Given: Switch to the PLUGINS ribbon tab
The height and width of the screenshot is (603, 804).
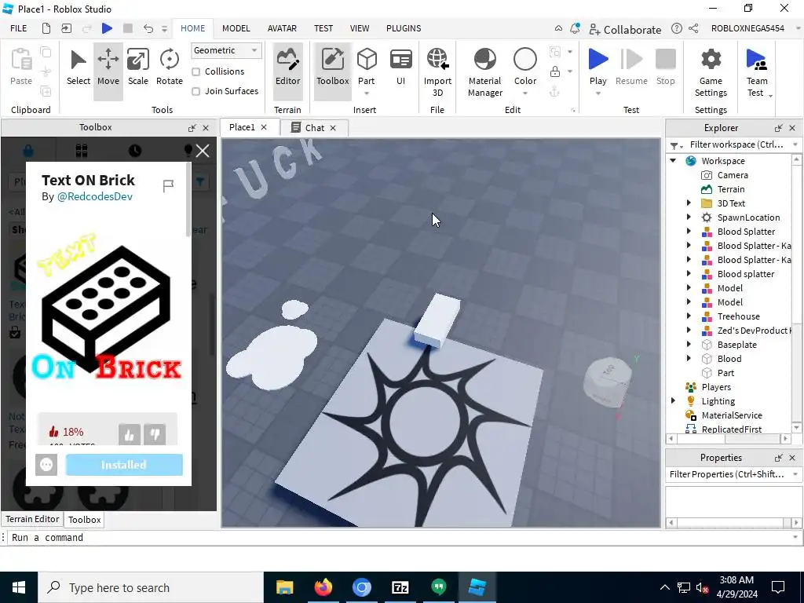Looking at the screenshot, I should click(404, 28).
